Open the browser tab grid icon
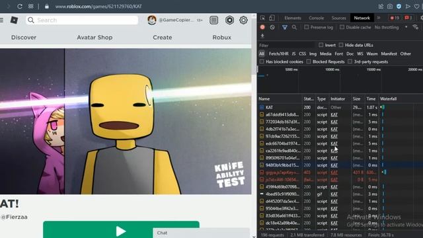The width and height of the screenshot is (423, 238). click(x=31, y=6)
